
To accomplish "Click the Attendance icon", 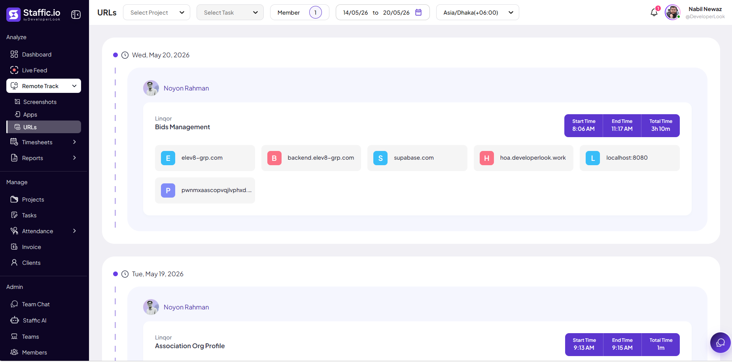I will 14,231.
